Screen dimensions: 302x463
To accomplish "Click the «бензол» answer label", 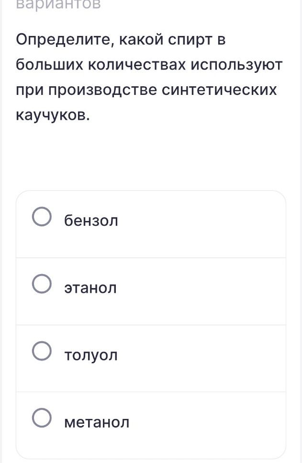I will pyautogui.click(x=90, y=220).
